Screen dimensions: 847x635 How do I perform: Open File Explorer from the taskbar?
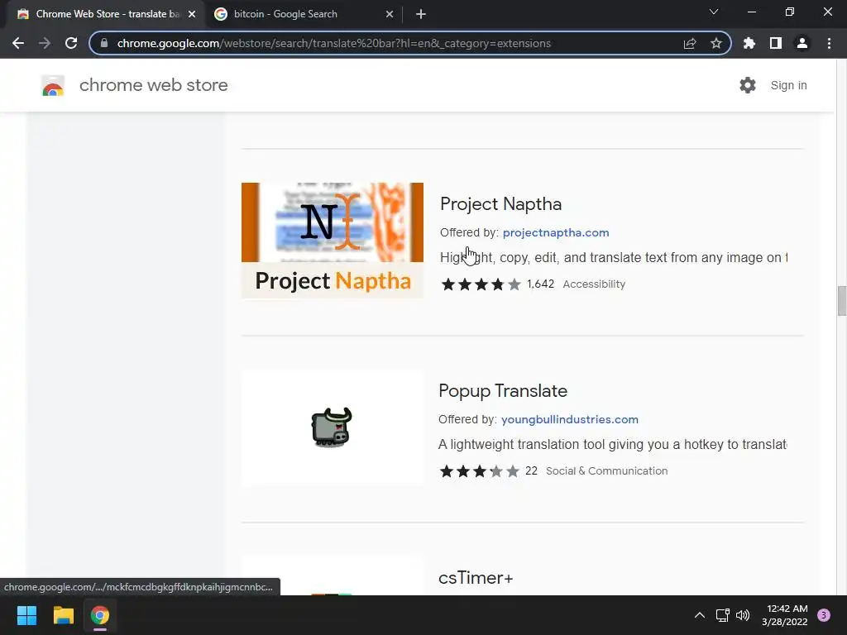tap(63, 615)
